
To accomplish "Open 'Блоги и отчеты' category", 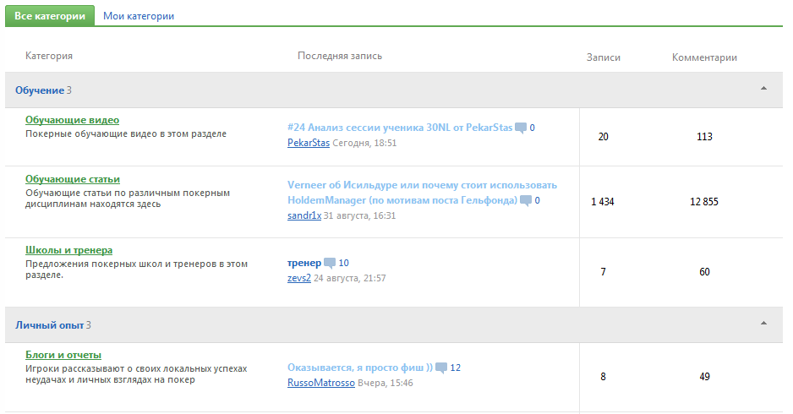I will point(63,355).
